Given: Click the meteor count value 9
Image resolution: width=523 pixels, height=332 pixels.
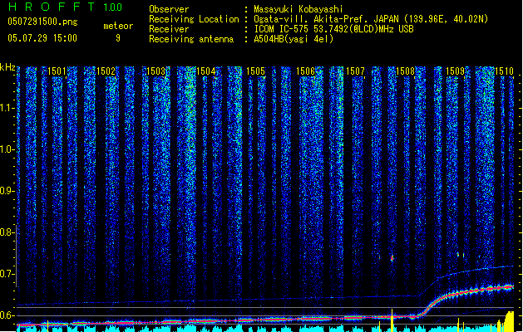Looking at the screenshot, I should pyautogui.click(x=118, y=38).
